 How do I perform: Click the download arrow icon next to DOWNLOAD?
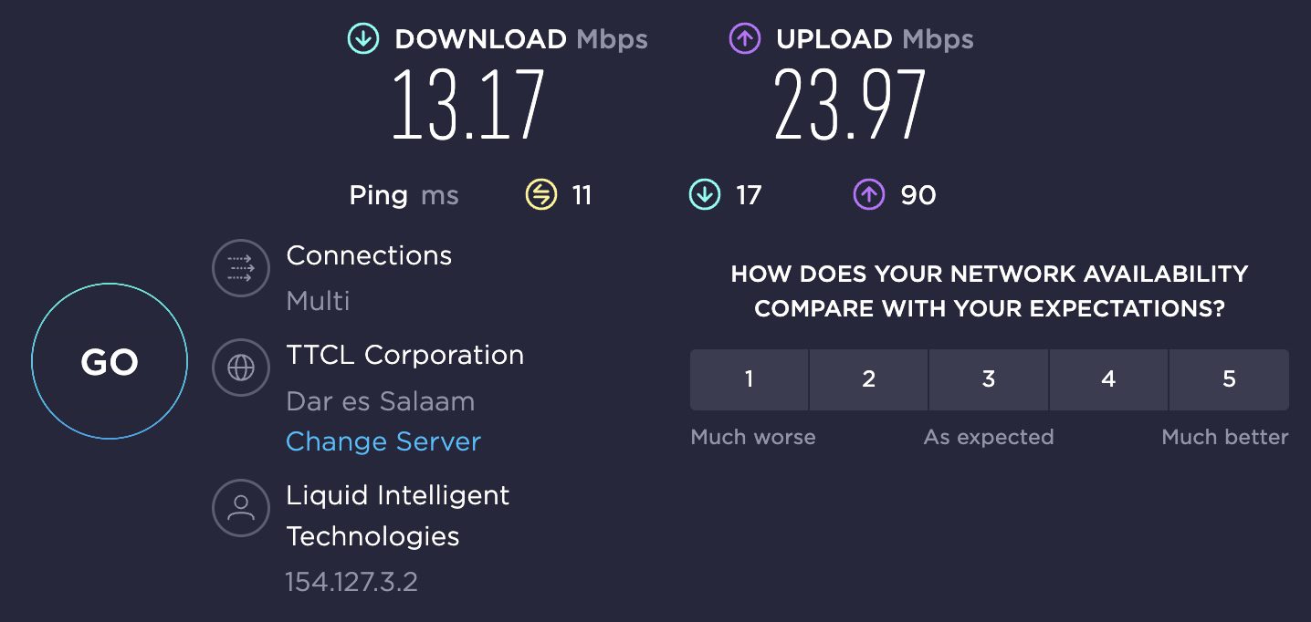pyautogui.click(x=362, y=38)
